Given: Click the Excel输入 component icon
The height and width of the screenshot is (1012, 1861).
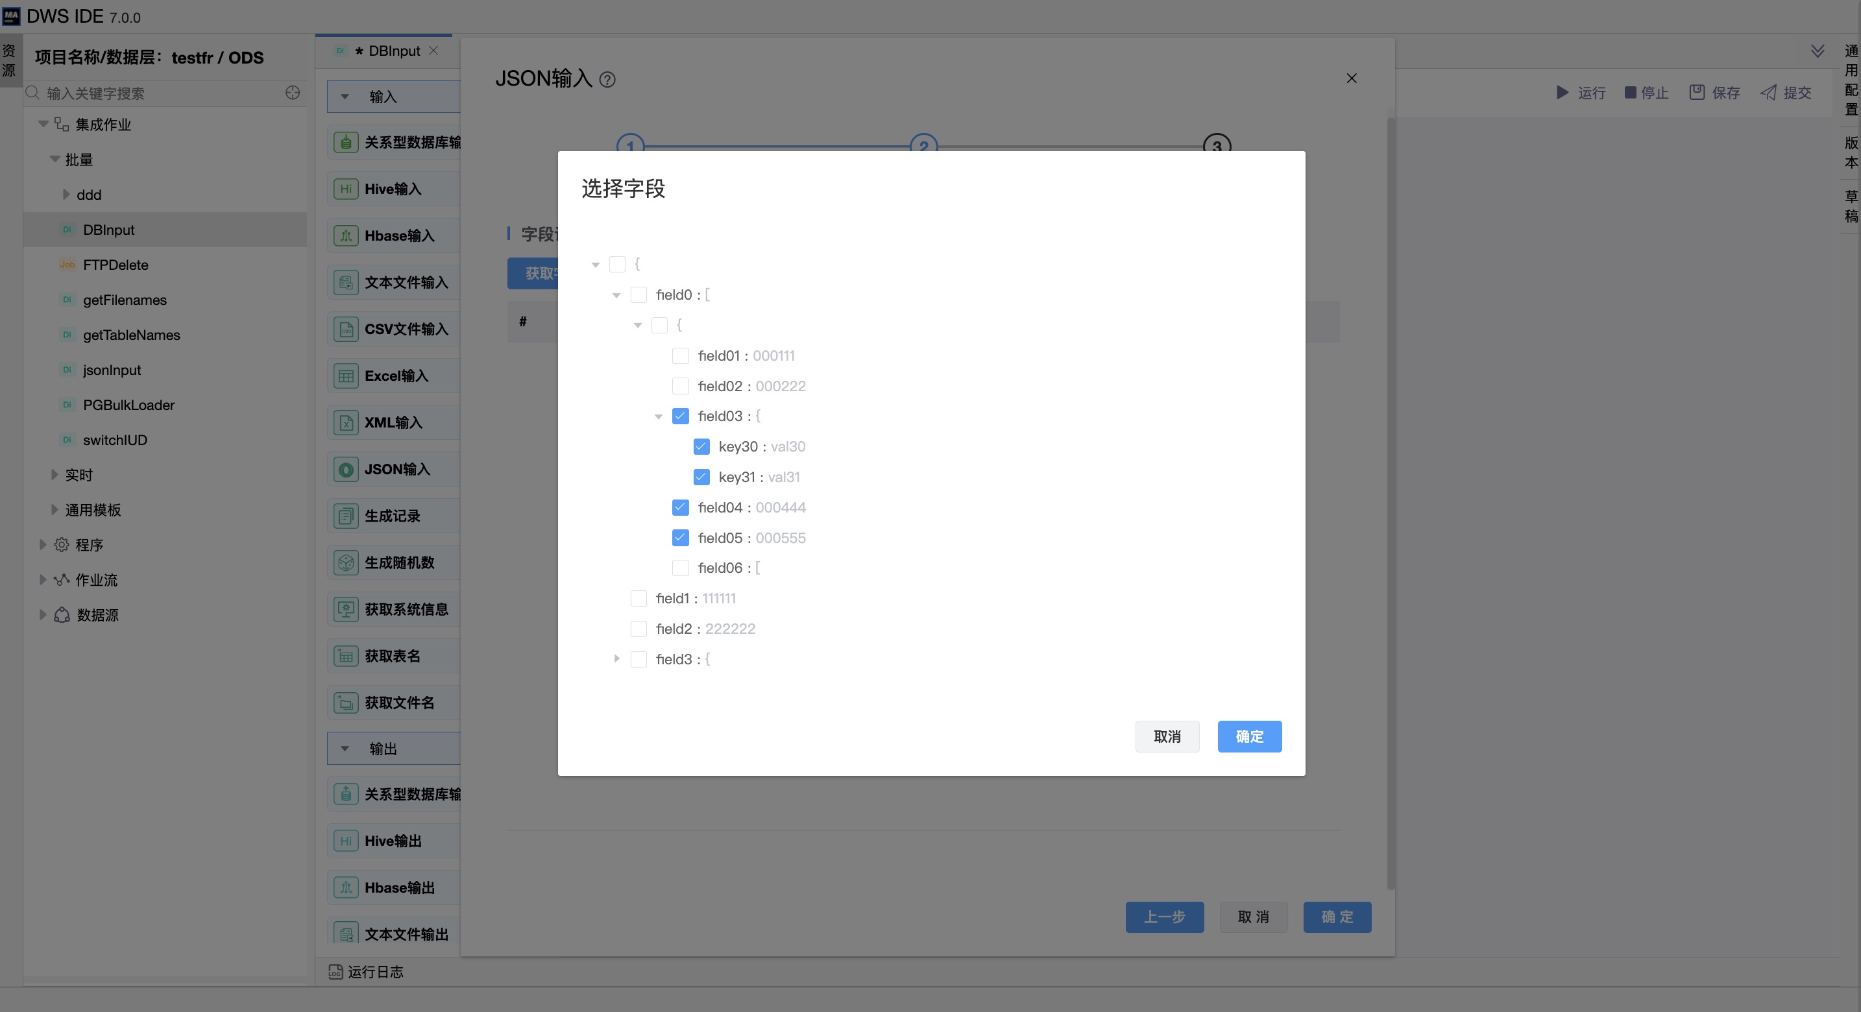Looking at the screenshot, I should (346, 376).
